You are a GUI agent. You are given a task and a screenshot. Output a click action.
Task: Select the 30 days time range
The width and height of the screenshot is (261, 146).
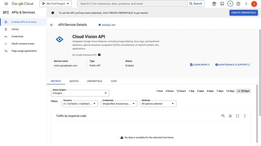[x=243, y=91]
